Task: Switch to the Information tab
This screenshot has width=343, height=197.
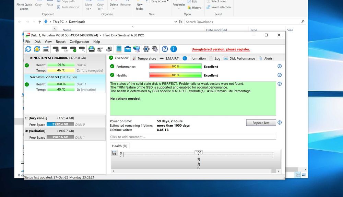Action: click(x=194, y=58)
